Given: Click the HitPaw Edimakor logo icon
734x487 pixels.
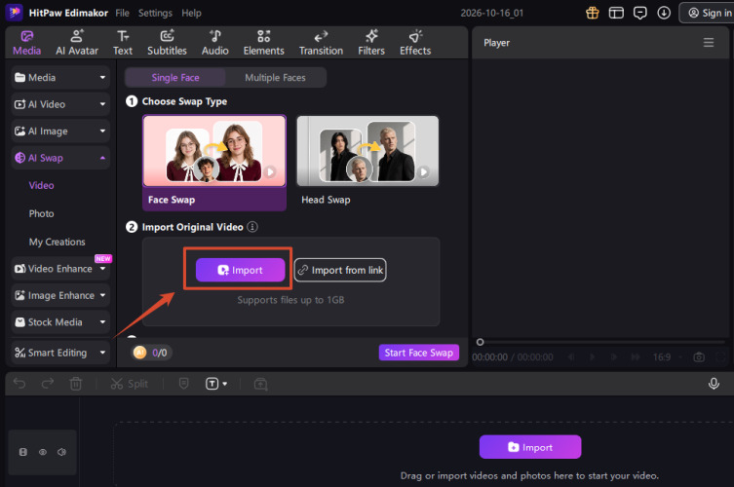Looking at the screenshot, I should pyautogui.click(x=15, y=13).
